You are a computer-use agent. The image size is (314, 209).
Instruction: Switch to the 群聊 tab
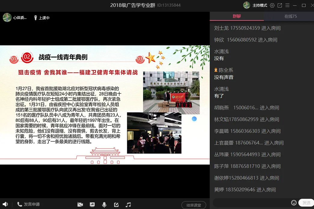pyautogui.click(x=237, y=16)
